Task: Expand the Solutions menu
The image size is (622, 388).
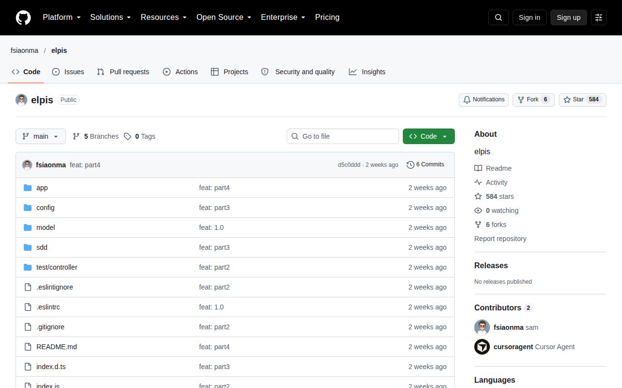Action: (x=111, y=17)
